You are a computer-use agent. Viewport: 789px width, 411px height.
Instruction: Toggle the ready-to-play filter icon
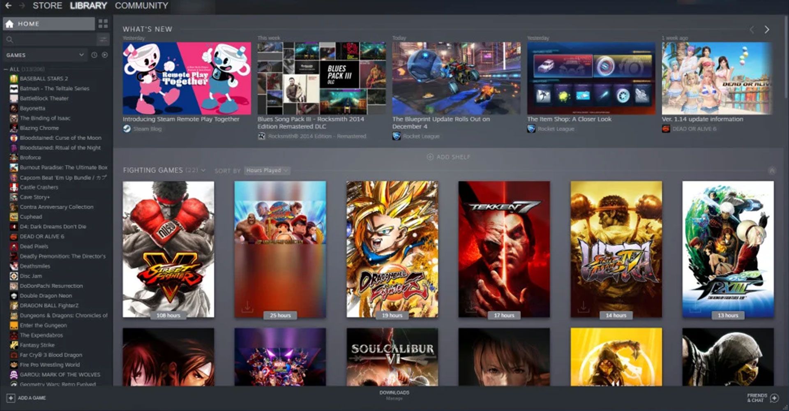click(x=105, y=55)
